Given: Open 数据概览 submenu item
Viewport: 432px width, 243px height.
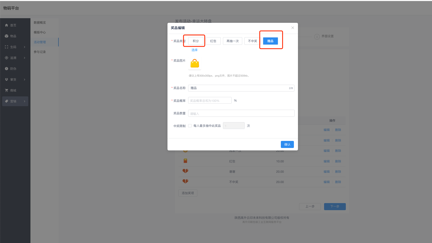Looking at the screenshot, I should 40,23.
